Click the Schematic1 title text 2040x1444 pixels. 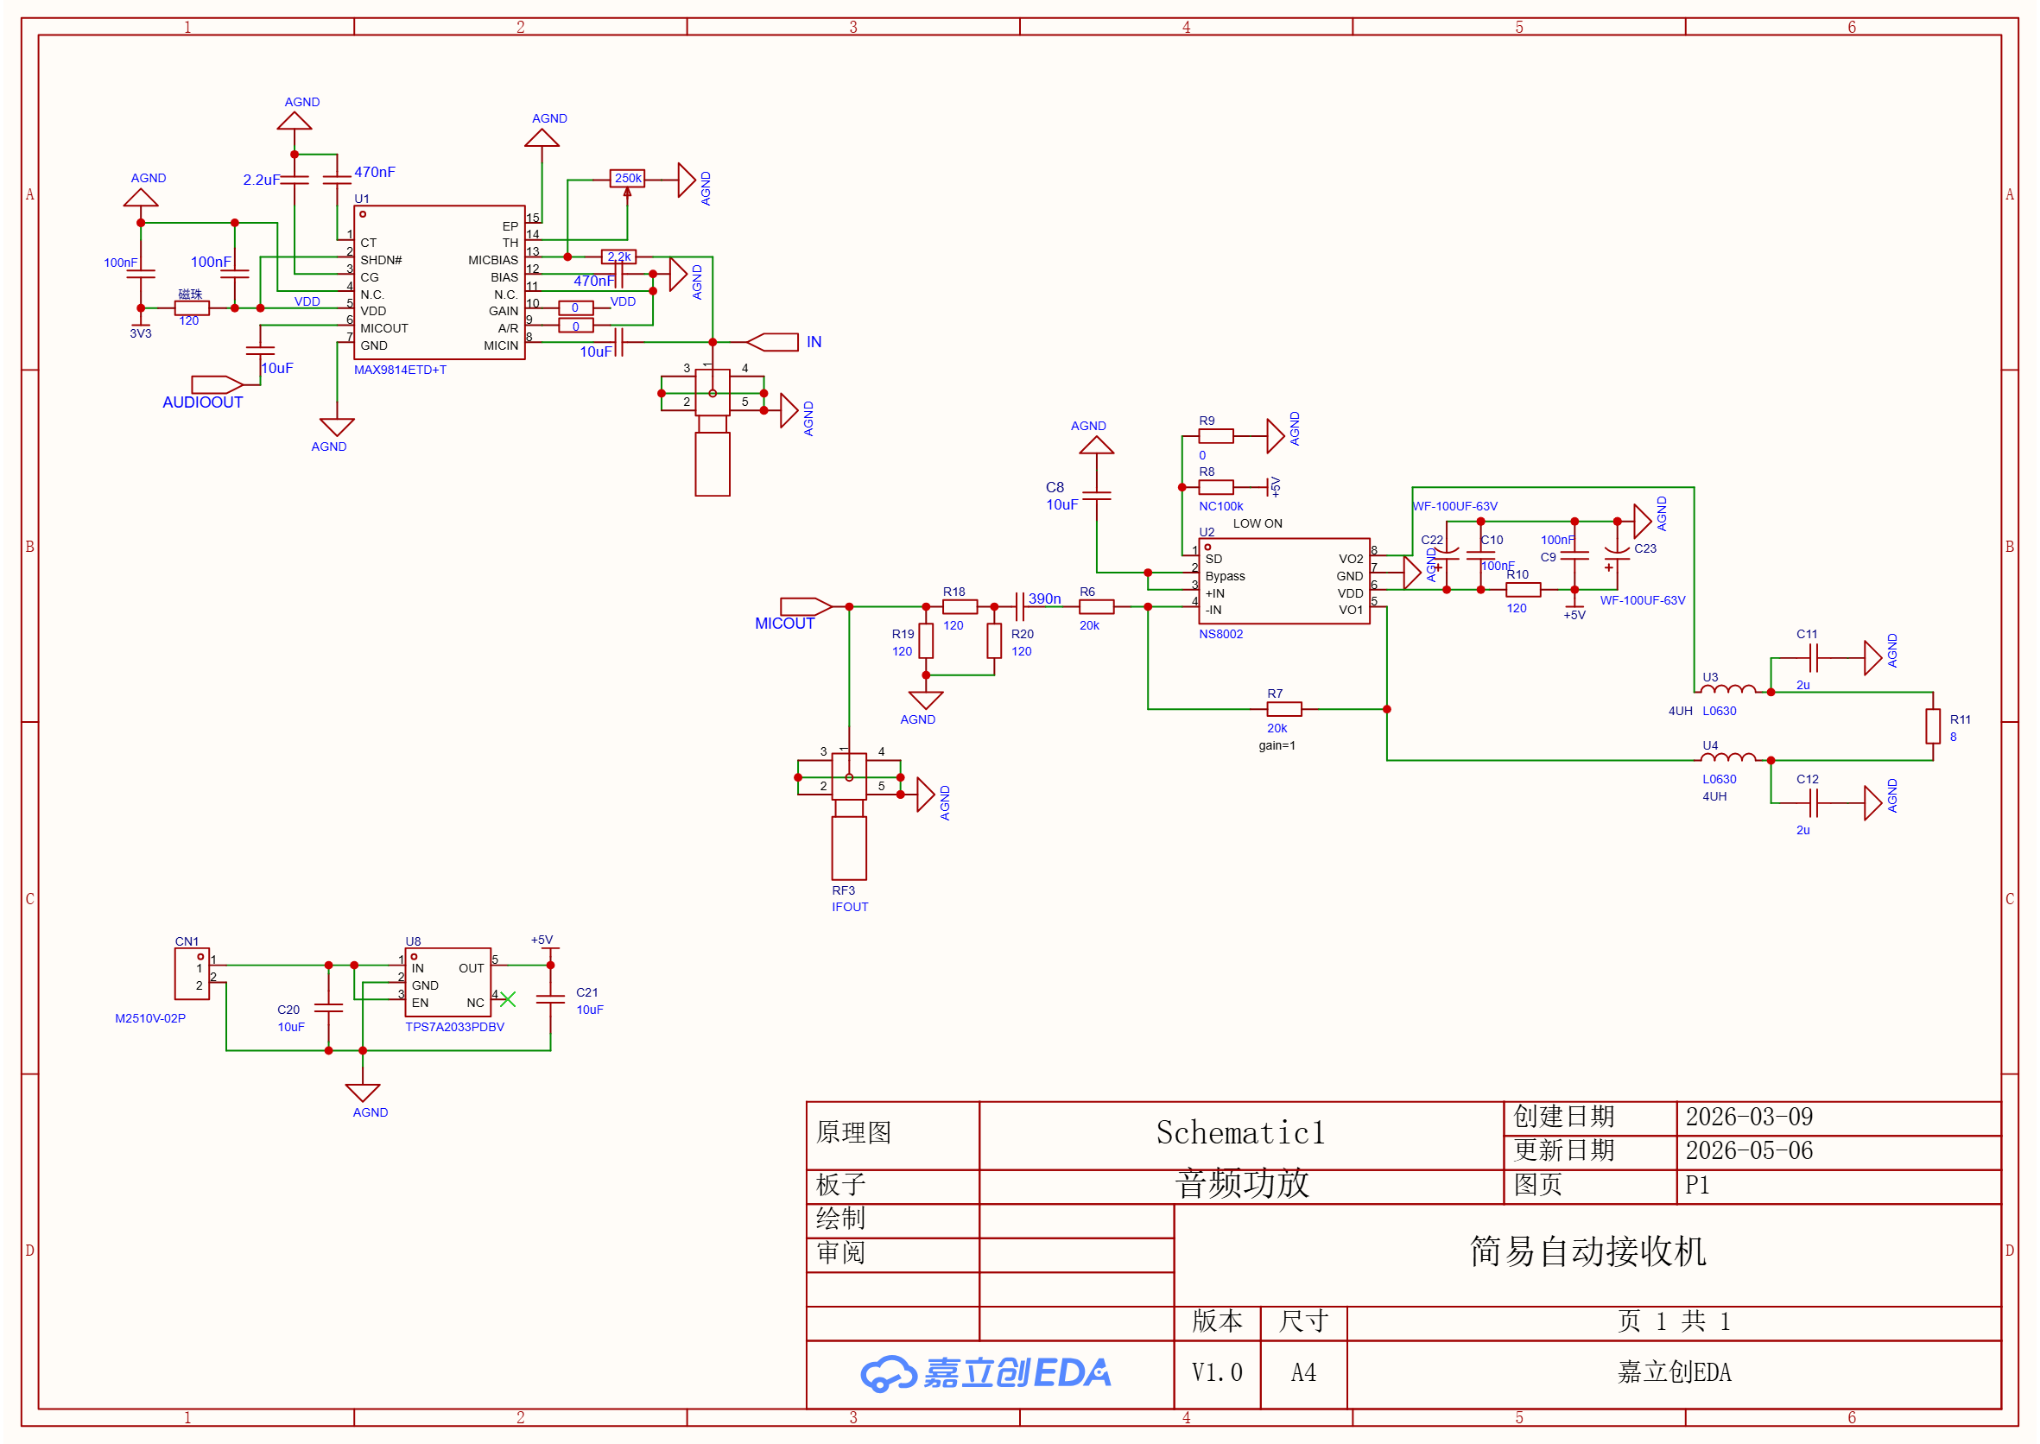coord(1240,1133)
